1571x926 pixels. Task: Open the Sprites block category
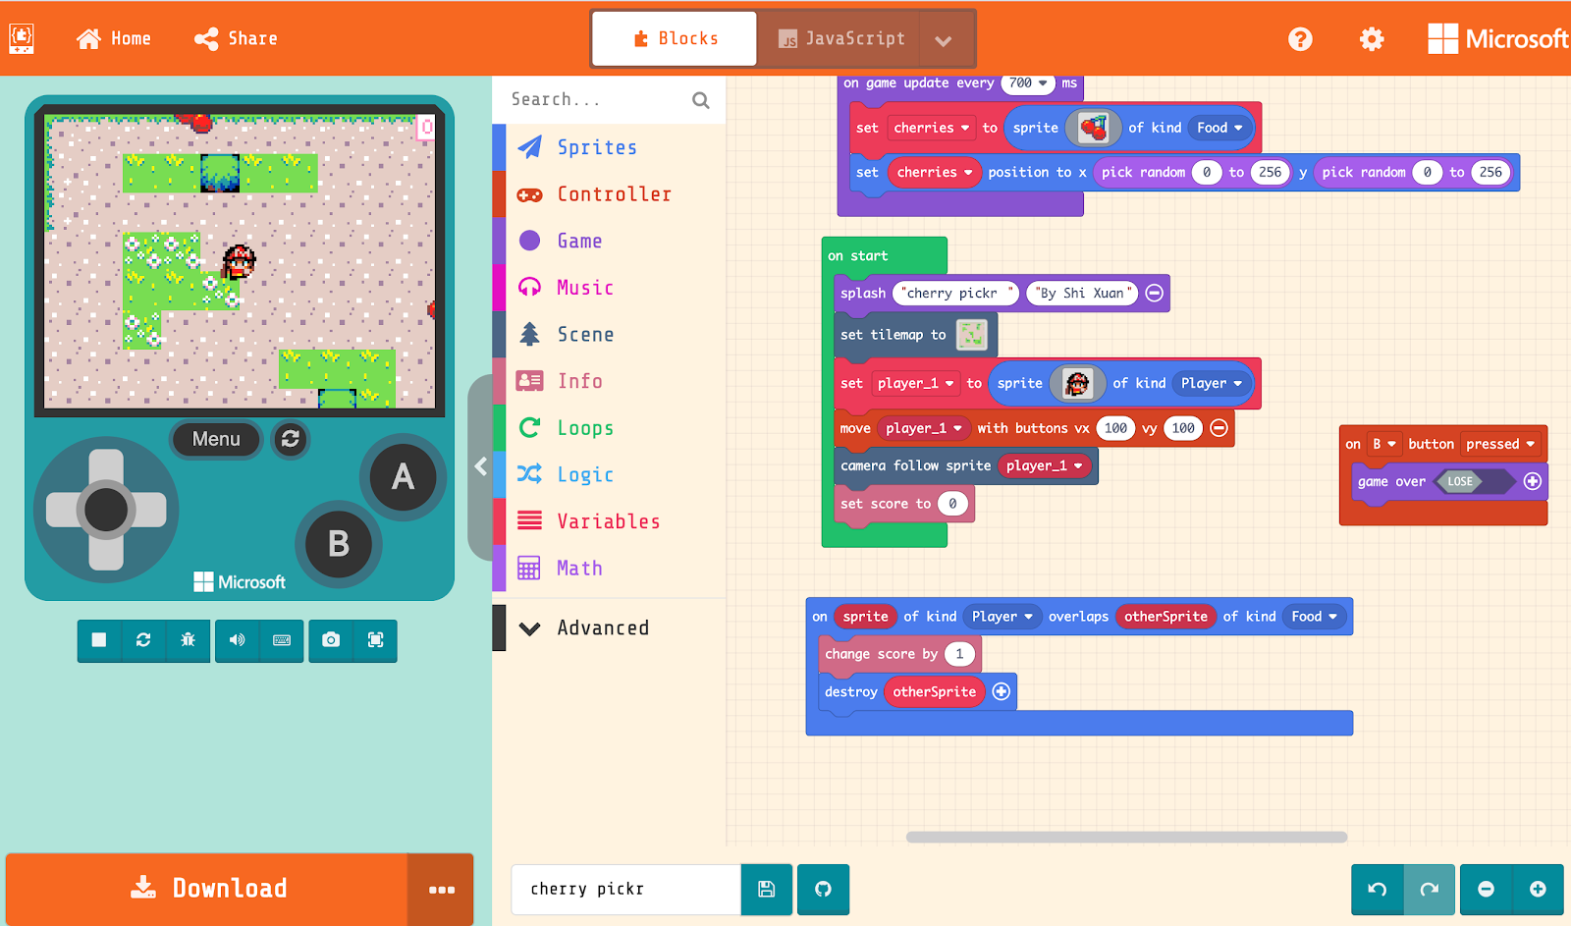pos(609,147)
